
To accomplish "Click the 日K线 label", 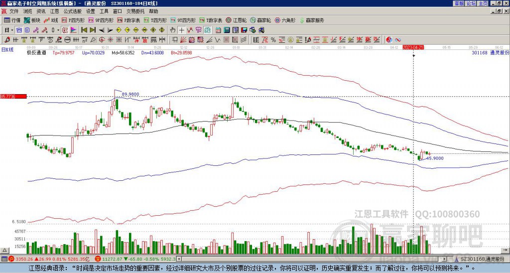I will coord(7,50).
